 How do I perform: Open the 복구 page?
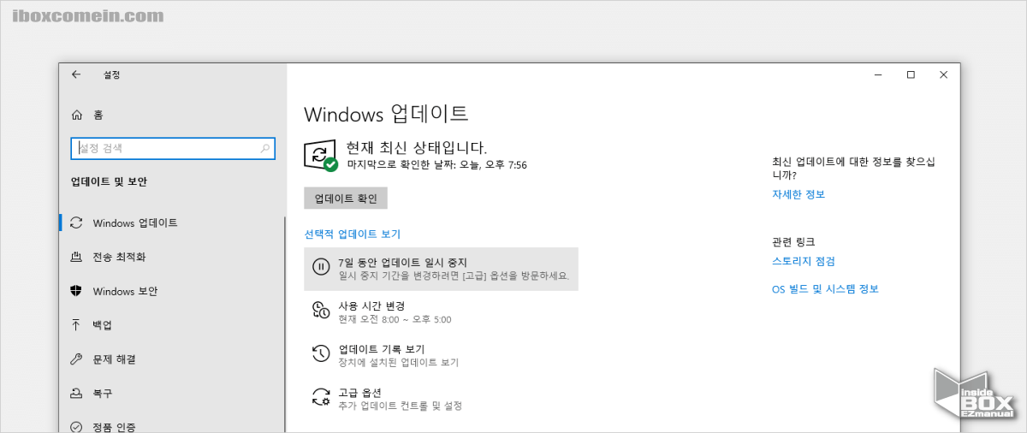tap(172, 394)
